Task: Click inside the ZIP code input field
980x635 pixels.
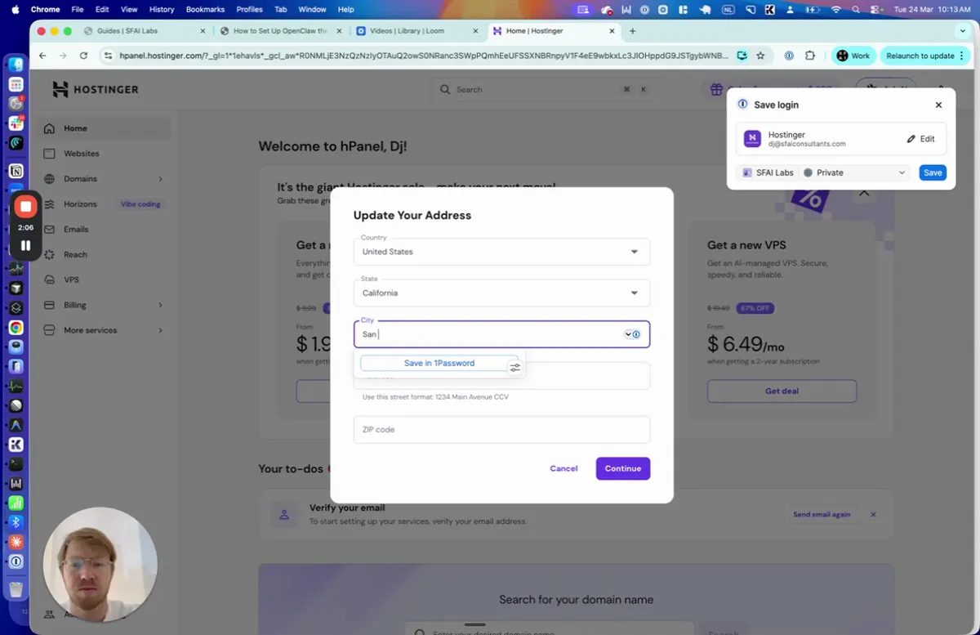Action: click(501, 429)
